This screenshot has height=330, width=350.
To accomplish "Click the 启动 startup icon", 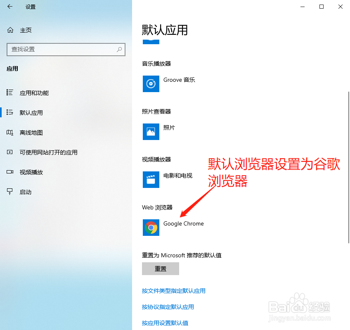I will coord(11,192).
